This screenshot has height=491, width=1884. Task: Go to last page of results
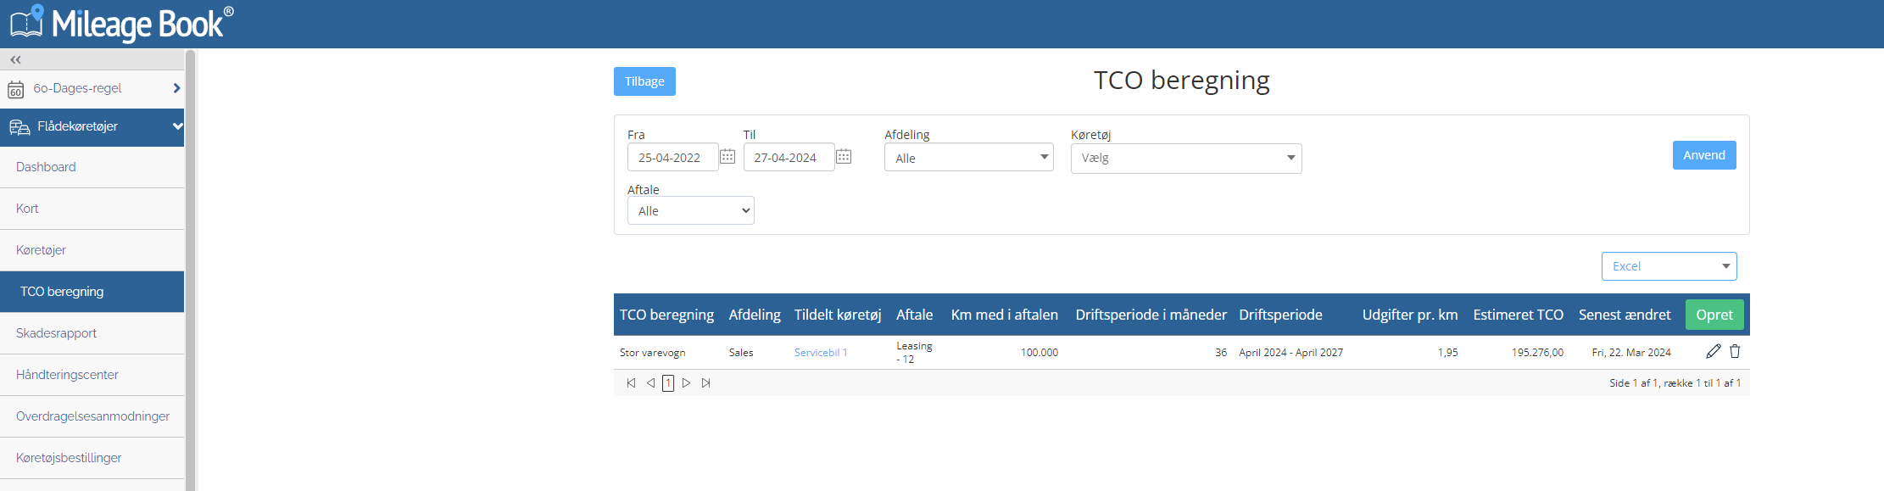[706, 383]
